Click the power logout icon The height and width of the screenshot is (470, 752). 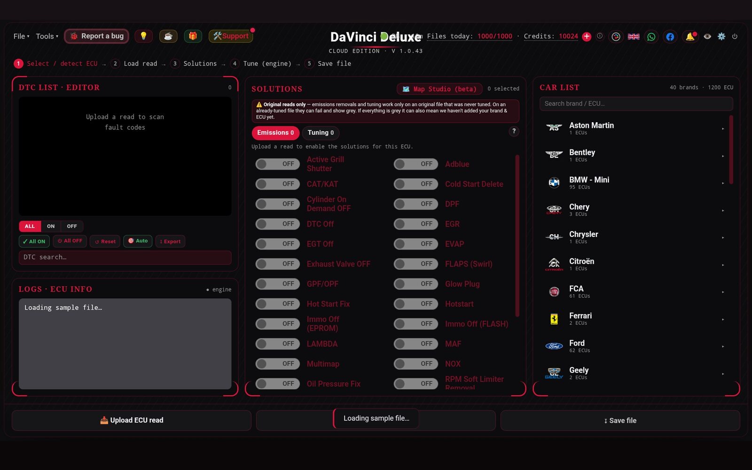[x=735, y=37]
